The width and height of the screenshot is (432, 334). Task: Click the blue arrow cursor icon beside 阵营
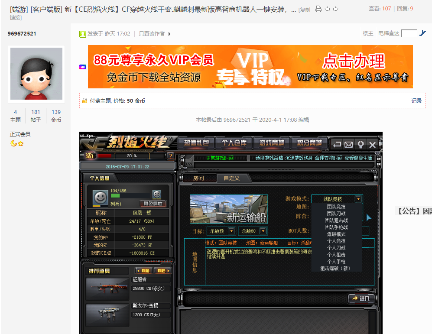(x=369, y=217)
